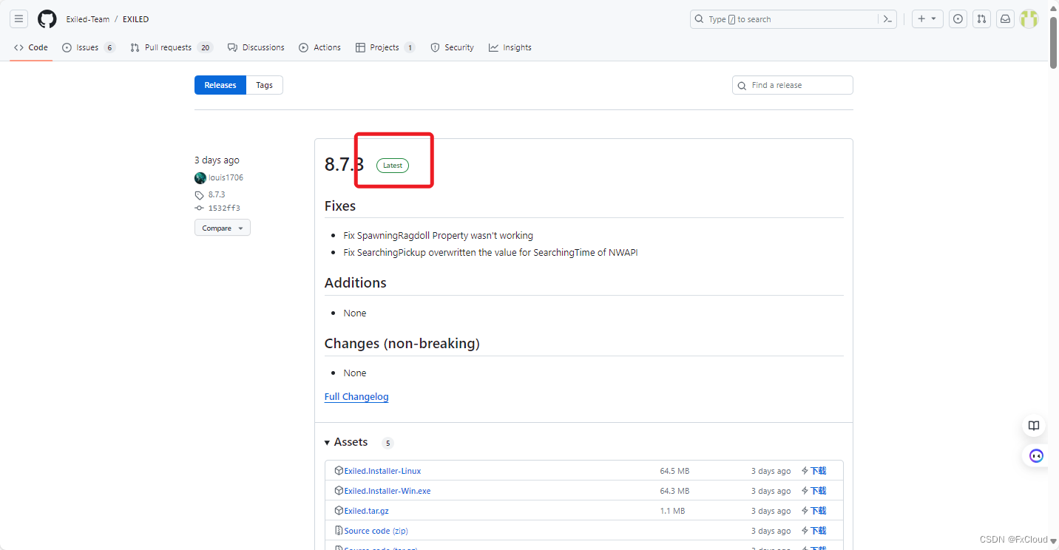The image size is (1059, 550).
Task: Switch to the Actions tab
Action: [x=320, y=47]
